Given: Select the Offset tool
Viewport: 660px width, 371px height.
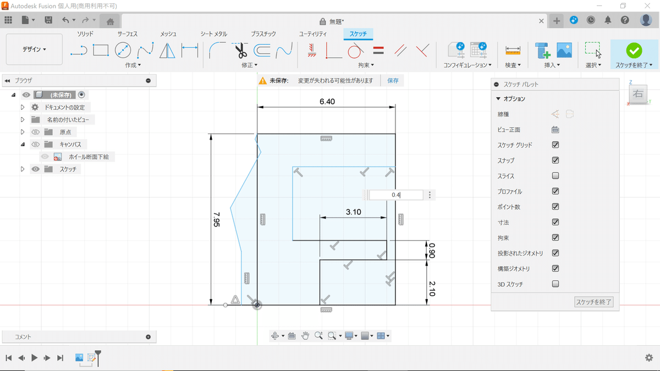Looking at the screenshot, I should pos(262,51).
